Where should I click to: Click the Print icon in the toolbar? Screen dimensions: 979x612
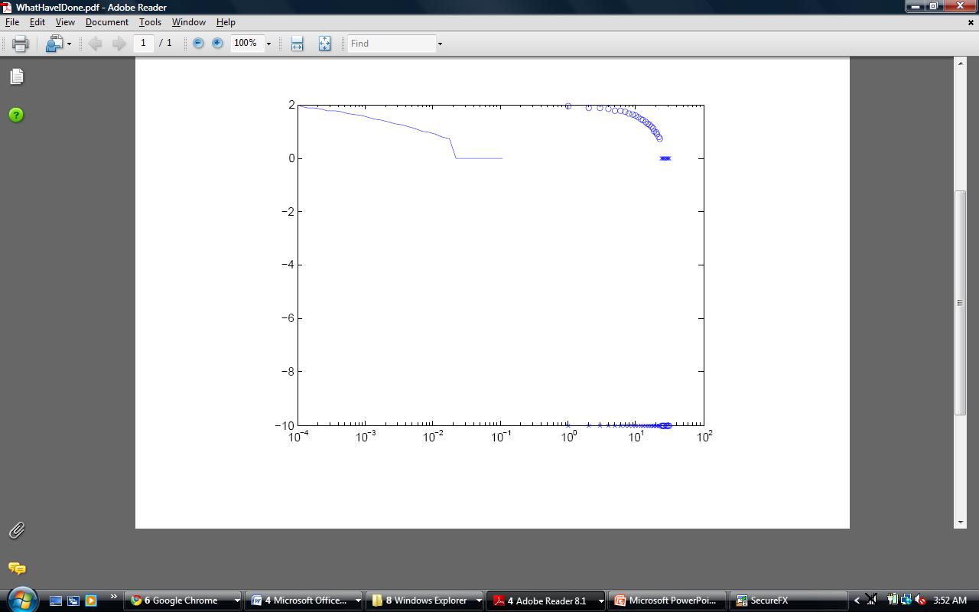click(x=21, y=44)
